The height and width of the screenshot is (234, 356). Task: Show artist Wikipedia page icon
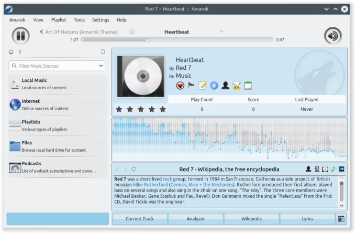(x=308, y=169)
